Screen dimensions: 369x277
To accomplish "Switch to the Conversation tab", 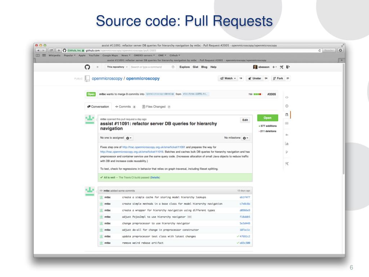I will click(x=98, y=107).
